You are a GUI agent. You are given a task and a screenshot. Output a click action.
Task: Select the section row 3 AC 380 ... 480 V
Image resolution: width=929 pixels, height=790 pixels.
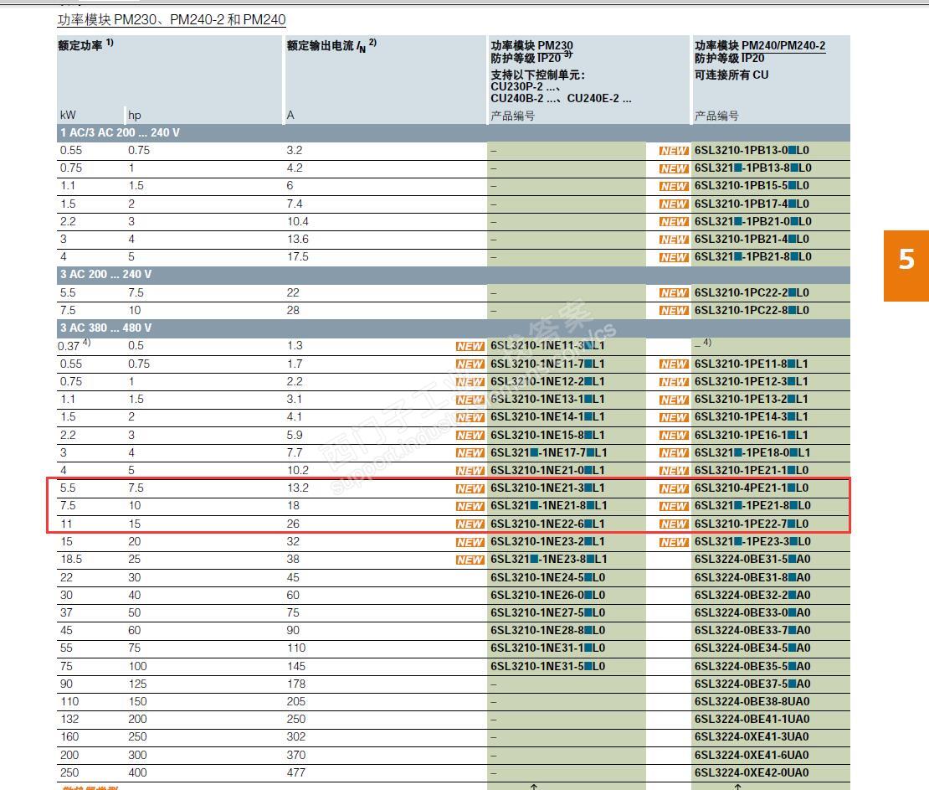pos(454,328)
